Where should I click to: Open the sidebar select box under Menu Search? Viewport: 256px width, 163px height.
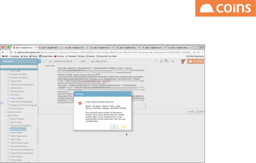(19, 66)
